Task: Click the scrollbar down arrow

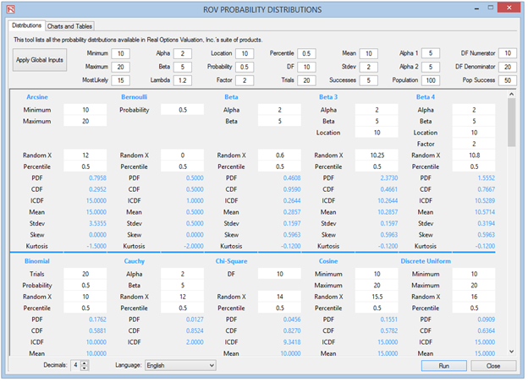Action: [x=511, y=352]
